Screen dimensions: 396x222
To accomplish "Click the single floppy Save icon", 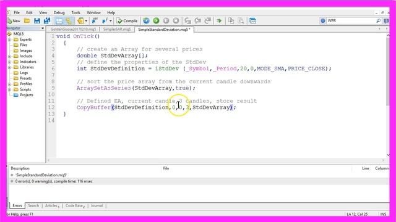I will click(x=37, y=21).
